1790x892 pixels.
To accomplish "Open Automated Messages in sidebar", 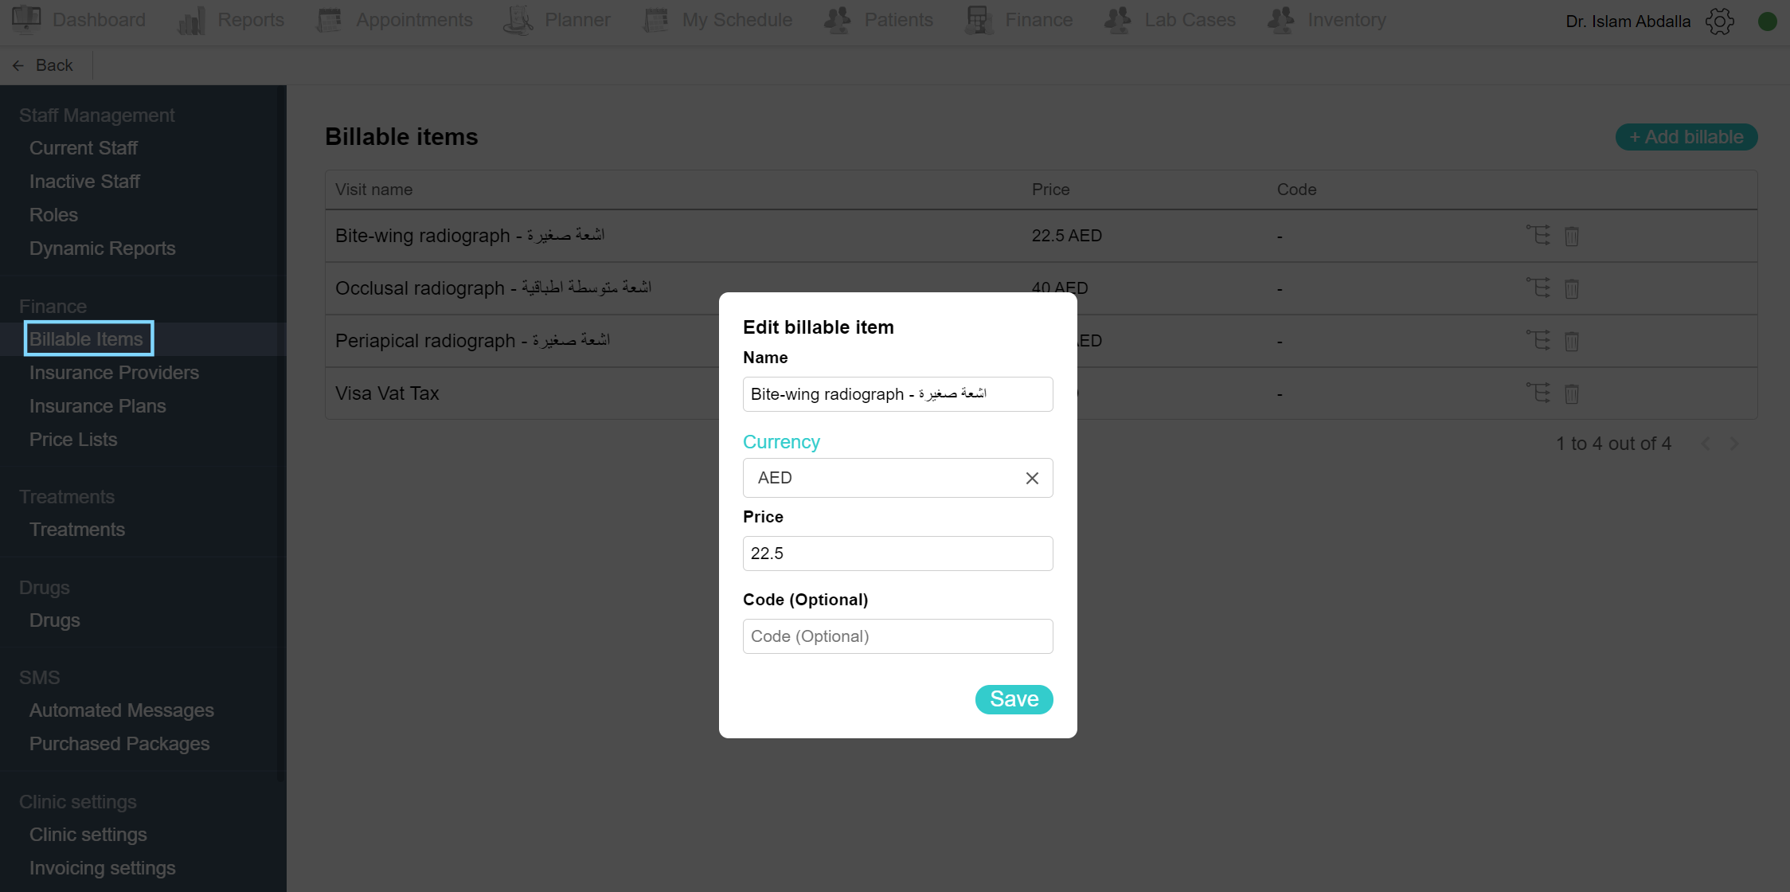I will [x=121, y=710].
